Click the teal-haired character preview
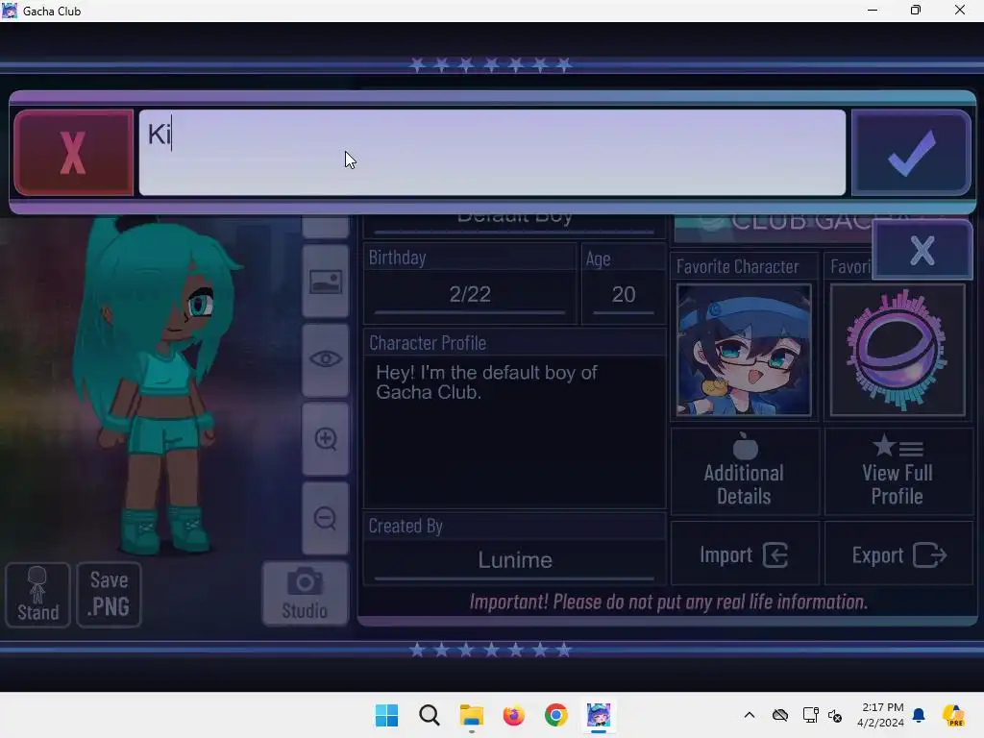984x738 pixels. 157,386
